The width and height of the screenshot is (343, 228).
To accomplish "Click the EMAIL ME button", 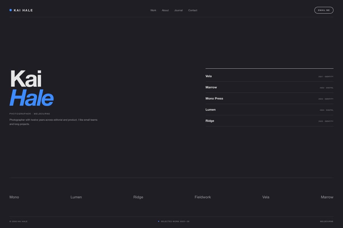I will click(x=324, y=10).
